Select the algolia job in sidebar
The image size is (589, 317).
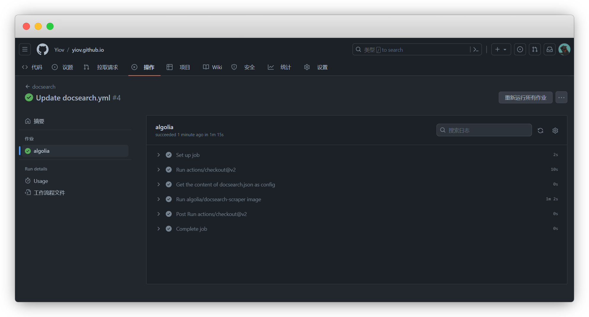point(41,151)
